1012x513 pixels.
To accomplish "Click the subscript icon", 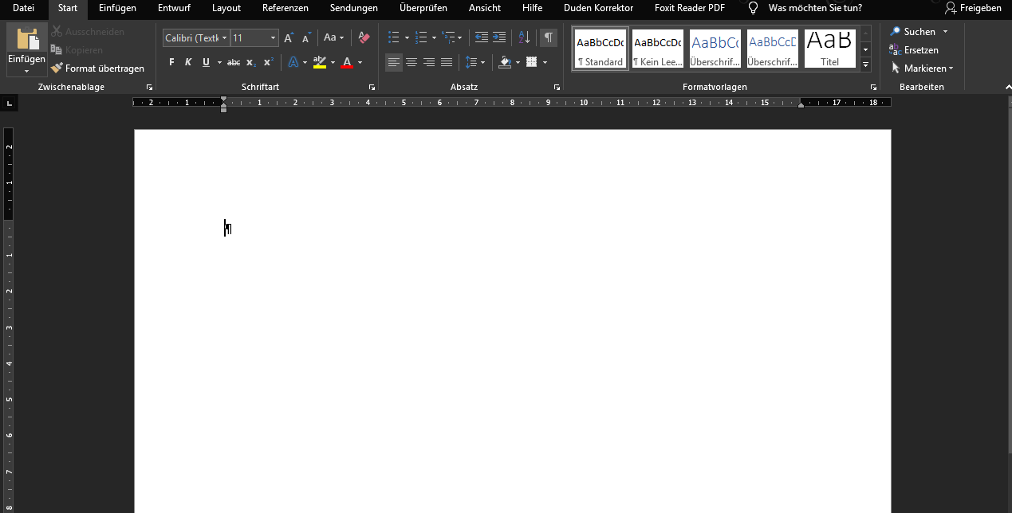I will (250, 62).
